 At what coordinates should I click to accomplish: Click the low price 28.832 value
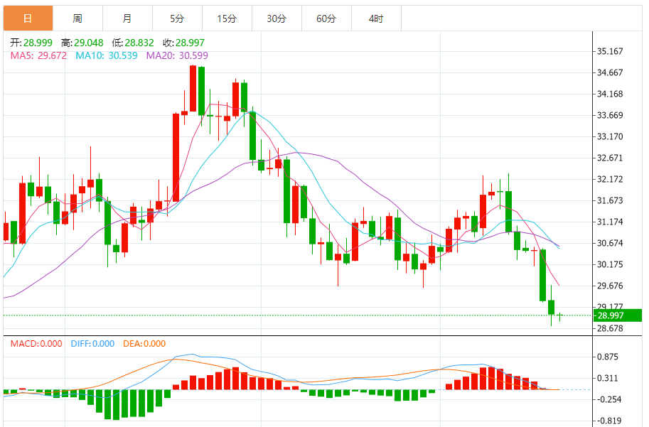tap(139, 43)
